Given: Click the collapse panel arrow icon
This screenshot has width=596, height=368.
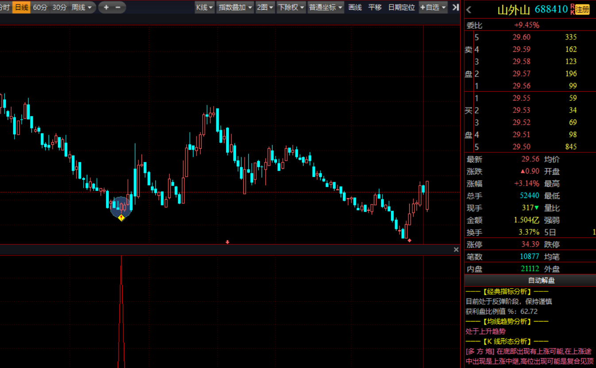Looking at the screenshot, I should tap(455, 7).
